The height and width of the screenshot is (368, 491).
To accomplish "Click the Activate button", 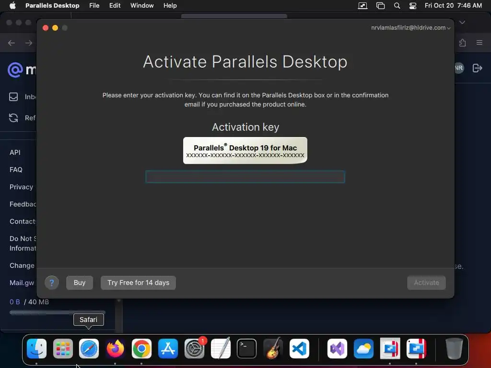I will [x=426, y=283].
